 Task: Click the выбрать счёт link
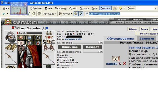[x=73, y=39]
